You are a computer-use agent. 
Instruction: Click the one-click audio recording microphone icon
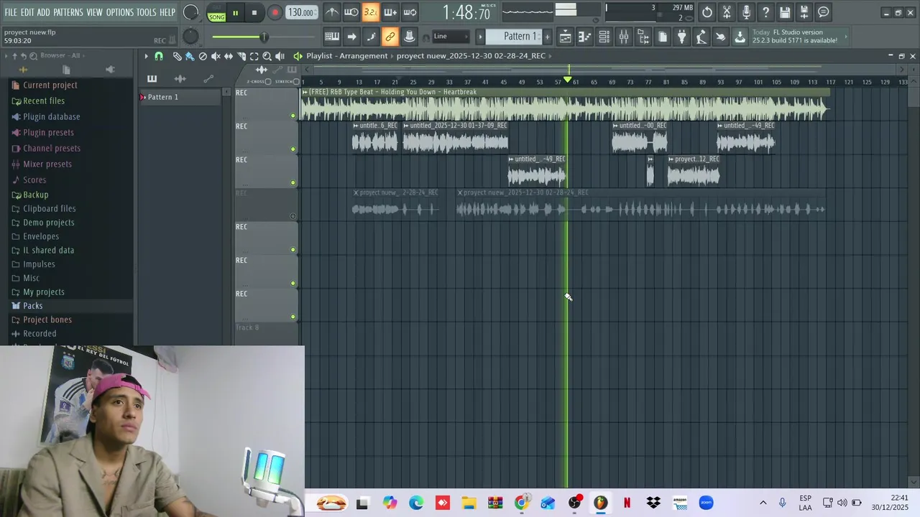tap(746, 12)
